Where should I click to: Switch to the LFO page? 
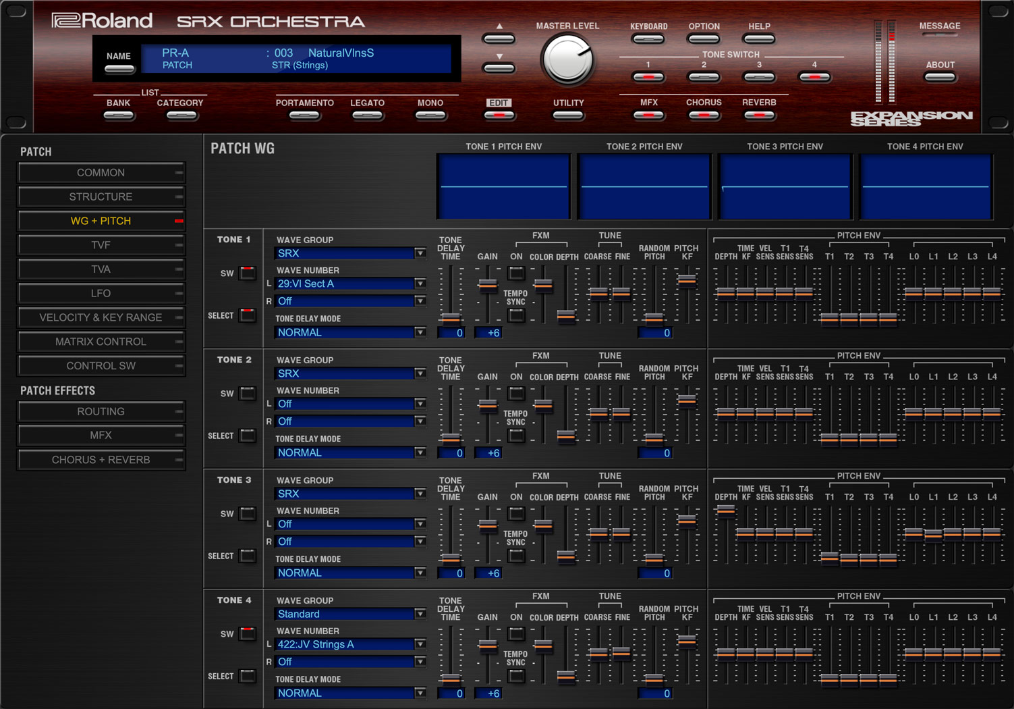[x=101, y=294]
